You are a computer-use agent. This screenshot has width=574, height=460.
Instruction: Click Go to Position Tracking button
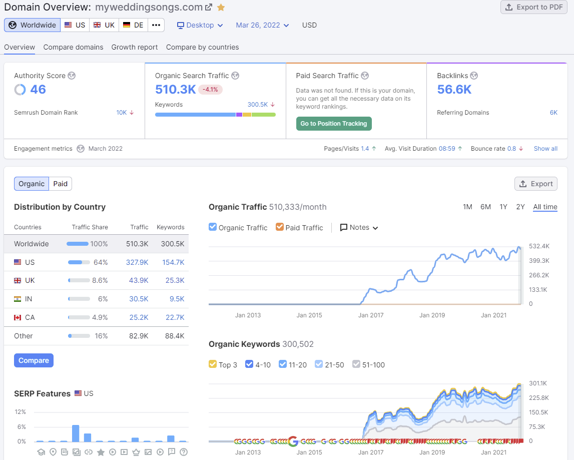(x=334, y=124)
